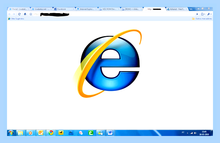Click the Internet Explorer logo image
The height and width of the screenshot is (143, 220).
point(107,64)
